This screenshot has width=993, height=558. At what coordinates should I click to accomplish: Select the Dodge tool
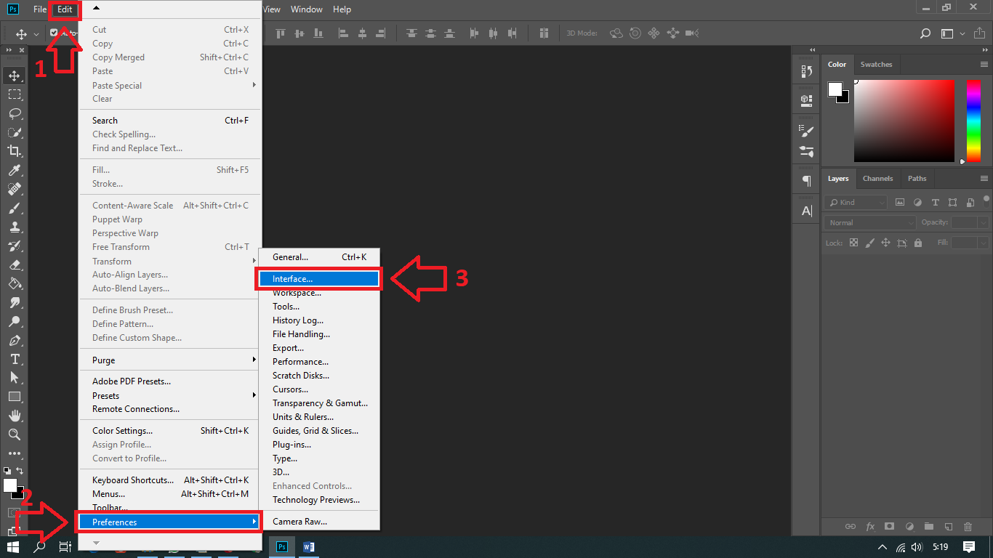coord(15,321)
